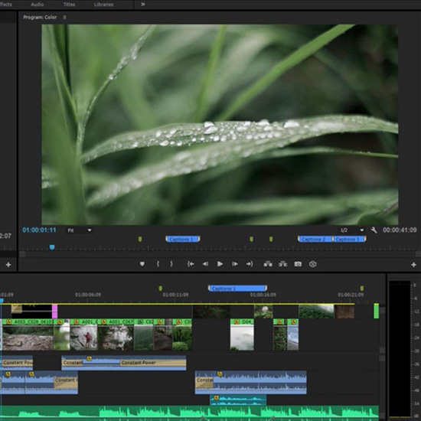Viewport: 421px width, 421px height.
Task: Click the 01:00:16:09 position on the timeline ruler
Action: click(x=263, y=295)
